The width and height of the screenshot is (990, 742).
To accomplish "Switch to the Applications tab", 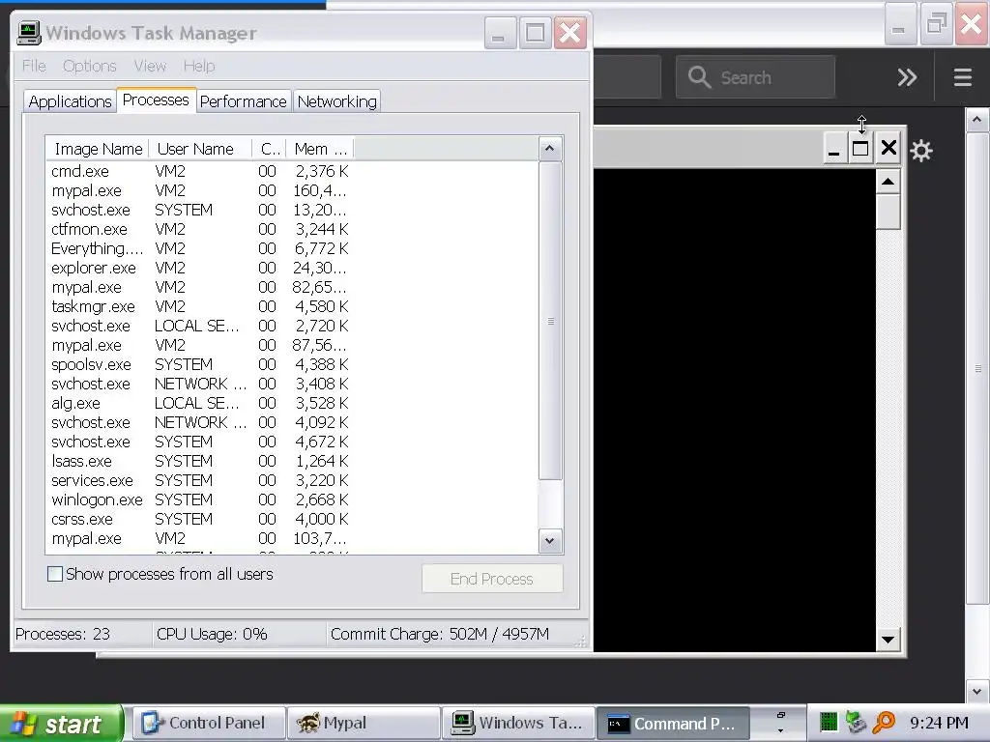I will click(70, 101).
